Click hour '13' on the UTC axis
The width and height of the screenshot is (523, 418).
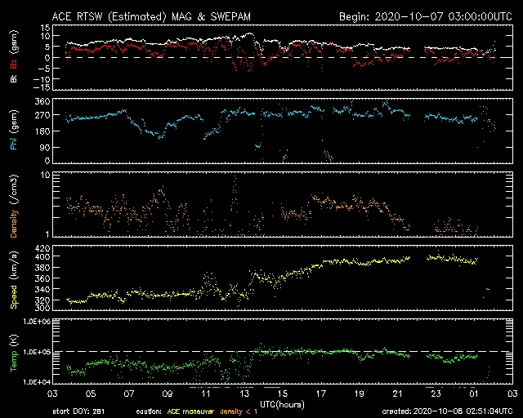pos(244,394)
